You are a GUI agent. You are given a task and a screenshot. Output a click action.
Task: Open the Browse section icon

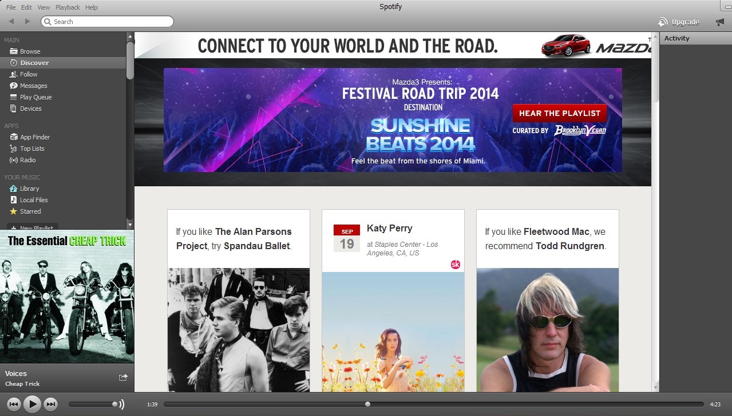[14, 51]
